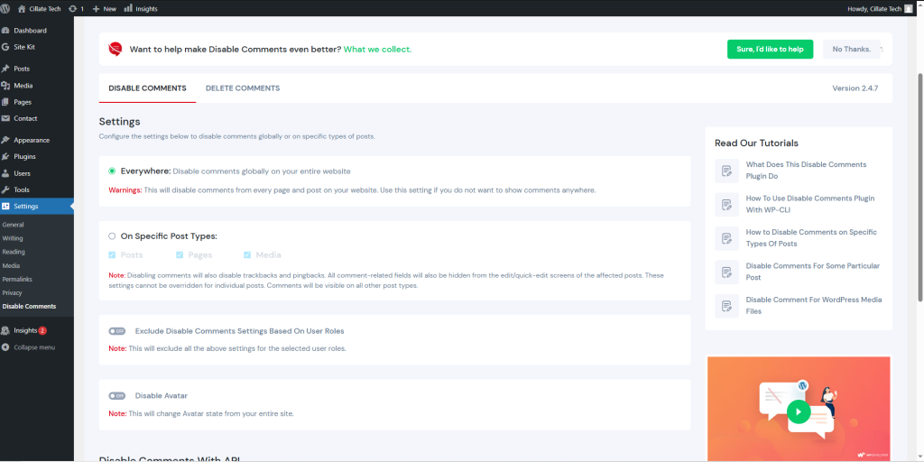Open Permalinks settings submenu item
The height and width of the screenshot is (462, 924).
18,279
